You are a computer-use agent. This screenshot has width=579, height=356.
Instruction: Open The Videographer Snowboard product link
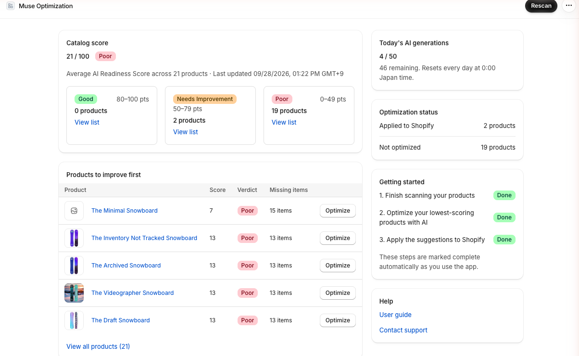[133, 293]
